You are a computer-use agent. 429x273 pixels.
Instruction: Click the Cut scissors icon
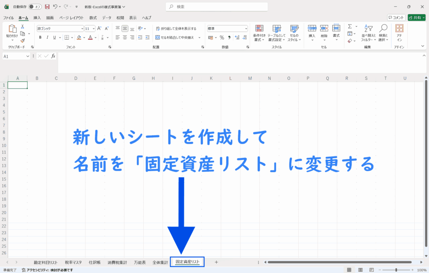point(23,26)
